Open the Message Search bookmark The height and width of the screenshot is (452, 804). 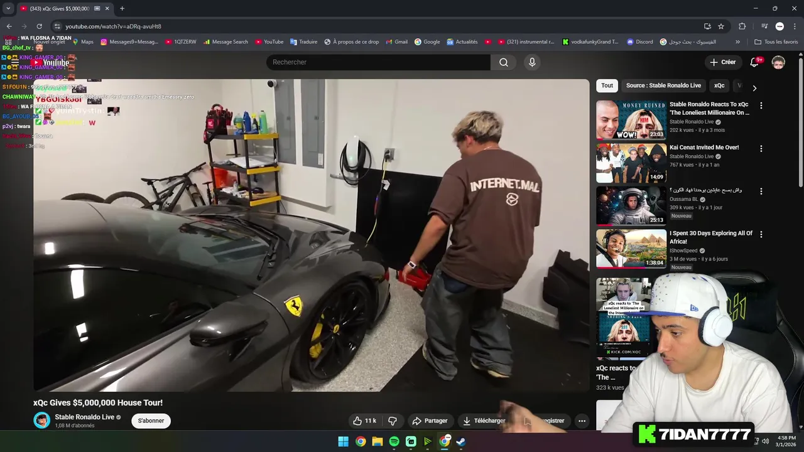(225, 42)
